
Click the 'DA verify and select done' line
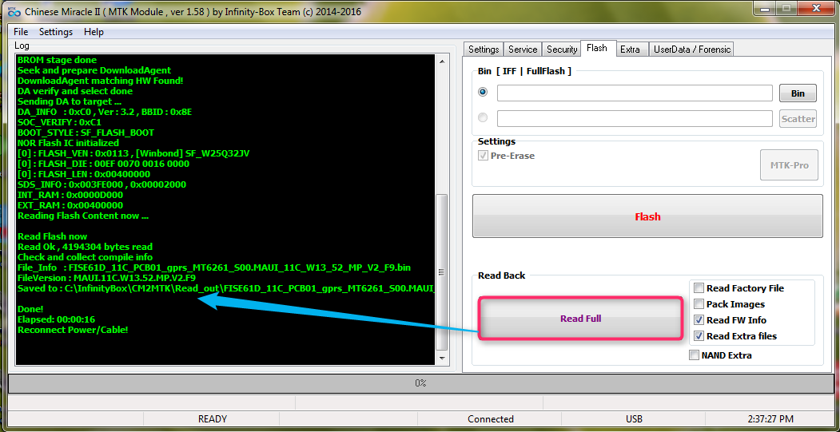[x=75, y=91]
